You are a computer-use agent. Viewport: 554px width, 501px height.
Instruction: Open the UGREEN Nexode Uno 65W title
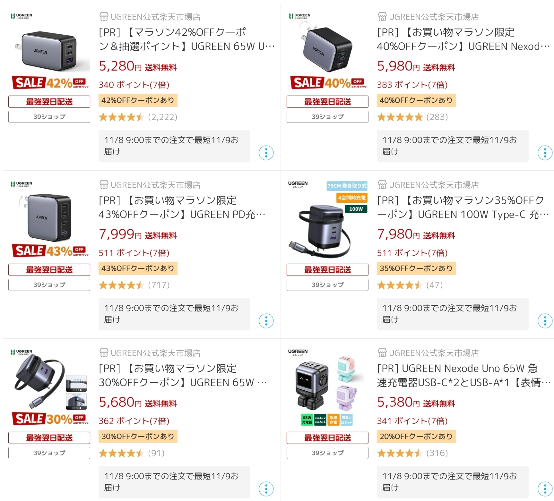click(463, 375)
